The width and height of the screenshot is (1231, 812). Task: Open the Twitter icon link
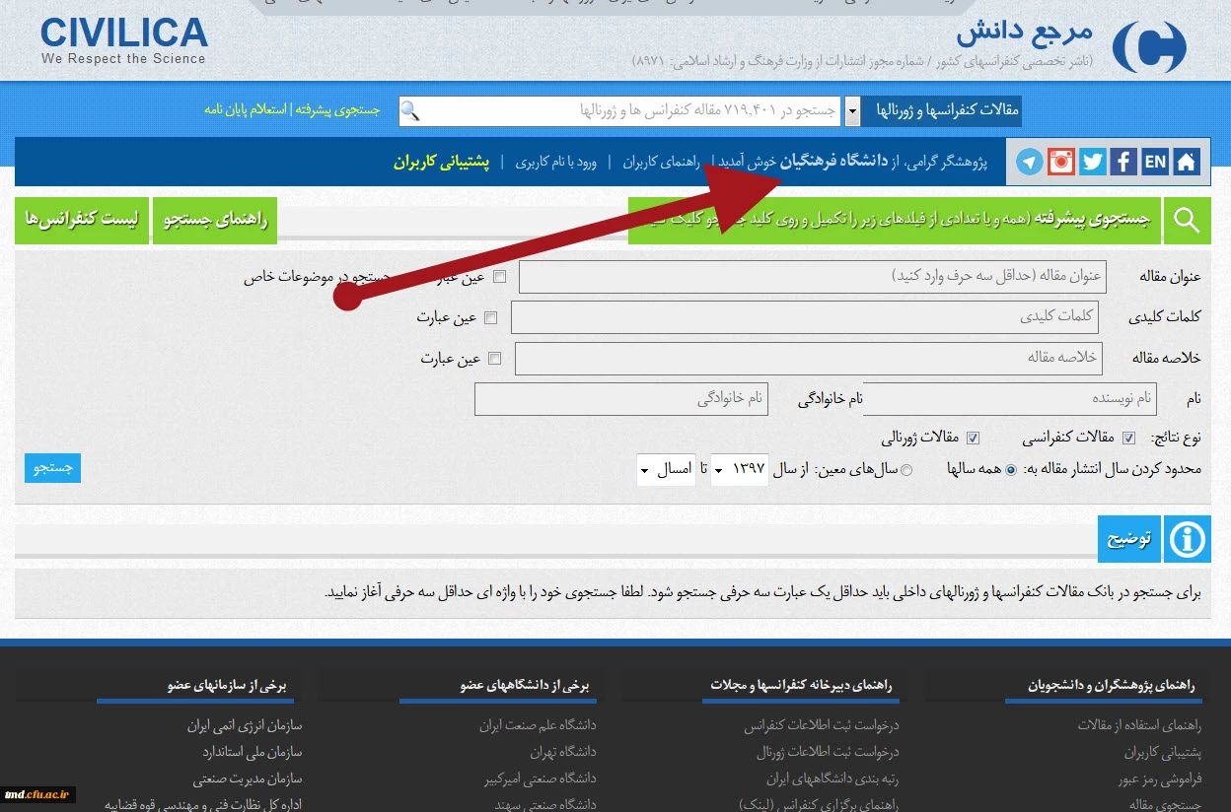1092,163
